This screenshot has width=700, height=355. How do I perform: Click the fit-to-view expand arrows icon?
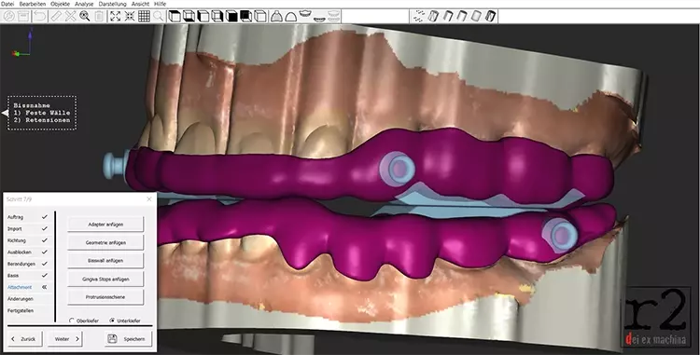[x=115, y=17]
